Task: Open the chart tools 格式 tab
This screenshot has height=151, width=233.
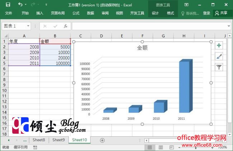Action: click(170, 13)
